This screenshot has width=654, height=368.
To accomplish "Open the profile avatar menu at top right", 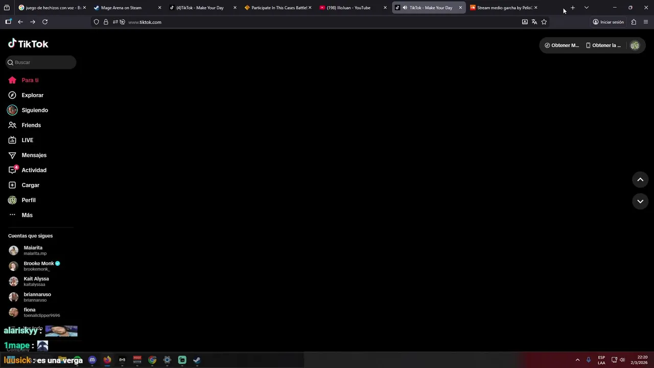I will tap(635, 45).
